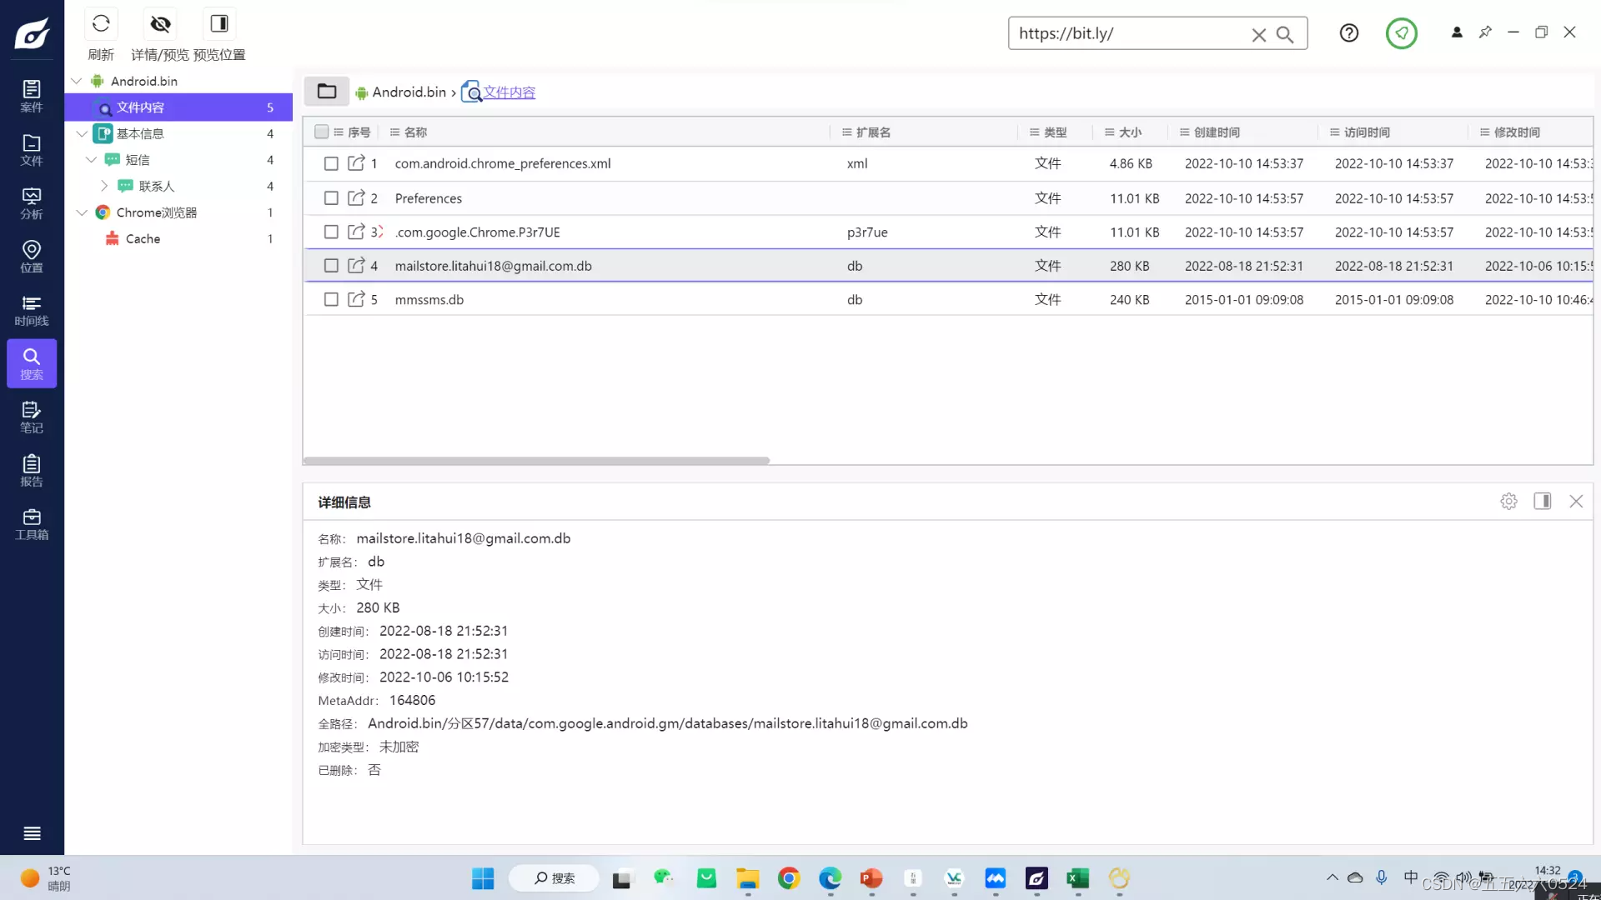The image size is (1601, 900).
Task: Toggle the select-all checkbox in the table header
Action: pyautogui.click(x=322, y=132)
